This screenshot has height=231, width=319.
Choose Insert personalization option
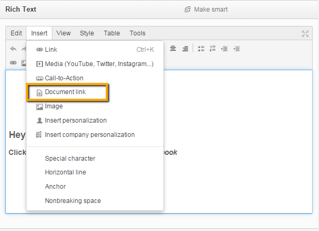[x=76, y=121]
